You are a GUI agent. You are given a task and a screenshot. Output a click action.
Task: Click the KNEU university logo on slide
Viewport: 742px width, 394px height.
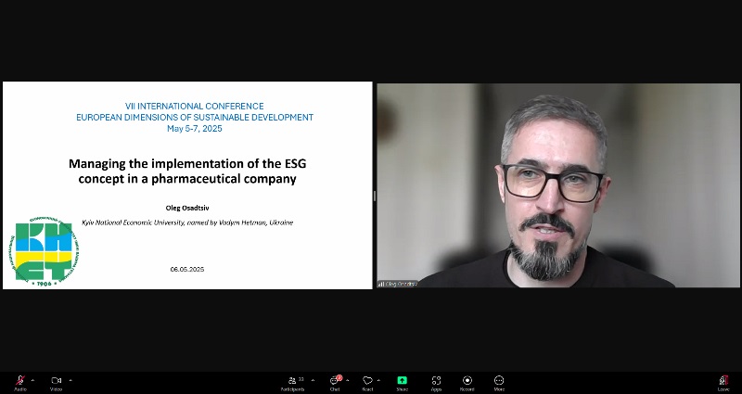click(x=44, y=251)
